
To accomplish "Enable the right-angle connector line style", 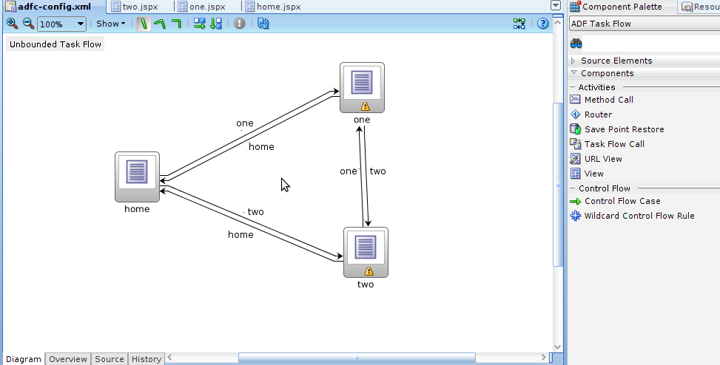I will click(x=176, y=24).
